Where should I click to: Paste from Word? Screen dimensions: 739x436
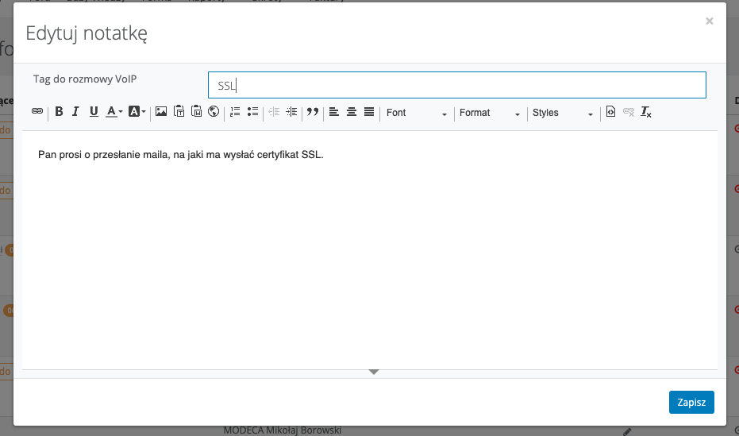(197, 111)
